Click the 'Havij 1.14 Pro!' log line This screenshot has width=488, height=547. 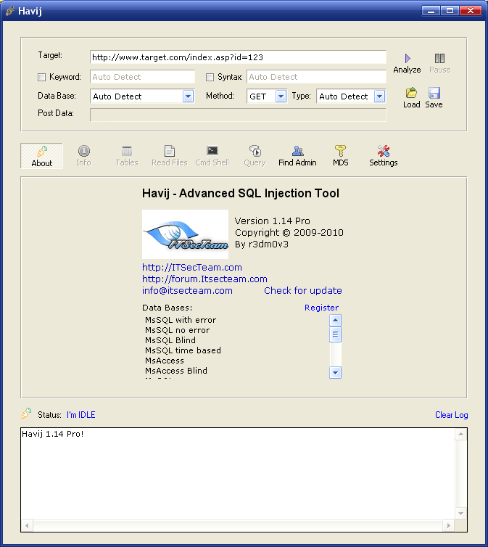click(53, 434)
